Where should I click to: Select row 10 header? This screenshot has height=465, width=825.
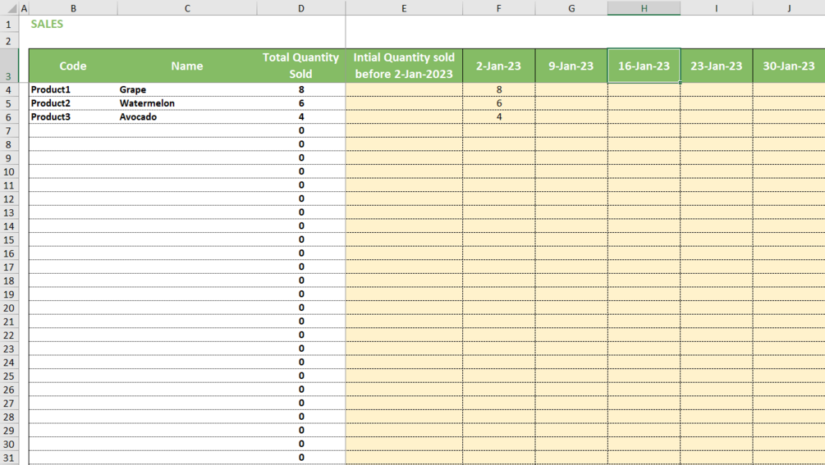tap(9, 172)
